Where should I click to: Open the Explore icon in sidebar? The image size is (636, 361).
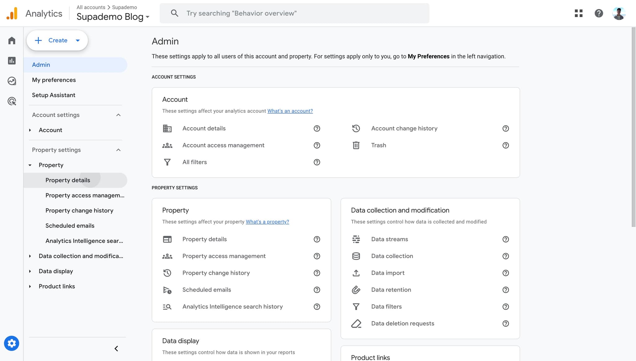coord(12,81)
